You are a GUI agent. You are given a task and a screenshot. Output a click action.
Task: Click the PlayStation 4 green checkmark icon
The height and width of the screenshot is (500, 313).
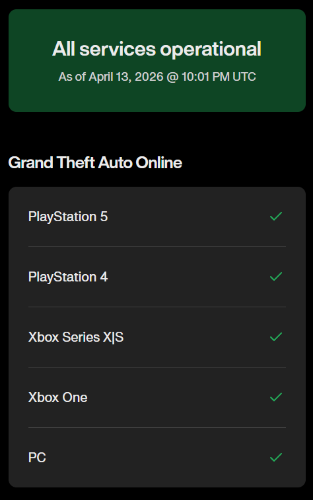coord(276,276)
